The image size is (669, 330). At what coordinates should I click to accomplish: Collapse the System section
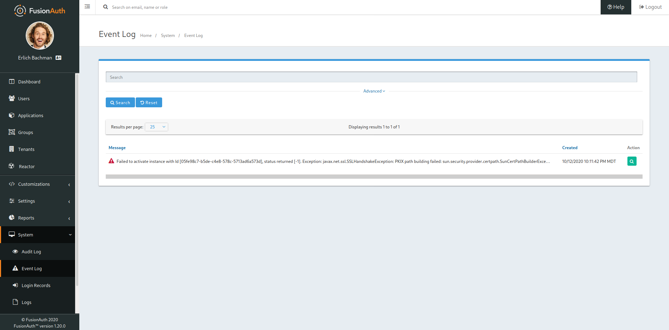click(x=70, y=234)
